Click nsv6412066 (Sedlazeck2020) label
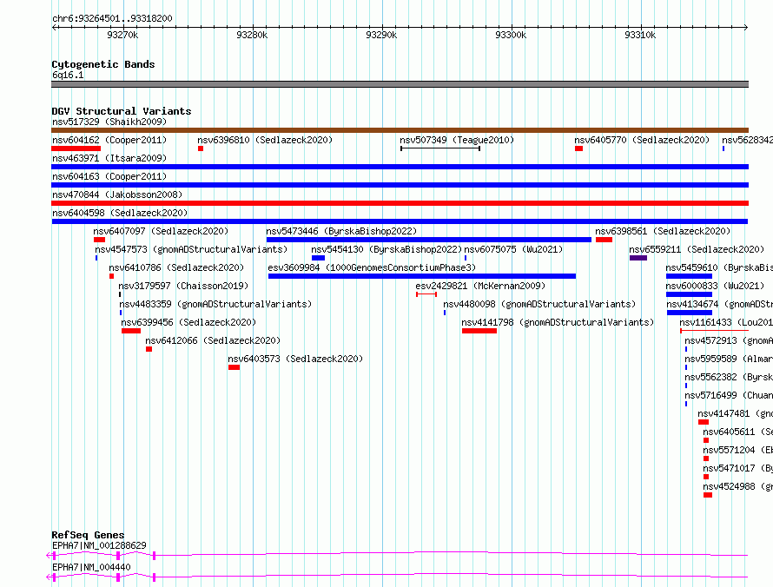This screenshot has height=587, width=773. point(213,340)
